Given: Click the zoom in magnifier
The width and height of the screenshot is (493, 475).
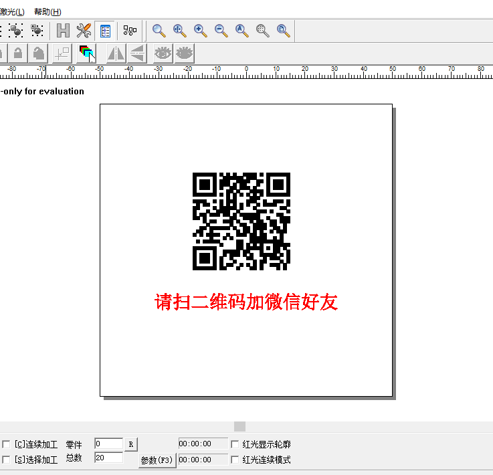Looking at the screenshot, I should [x=200, y=31].
